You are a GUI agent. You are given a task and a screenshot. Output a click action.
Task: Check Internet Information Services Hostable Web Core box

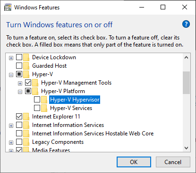(19, 134)
